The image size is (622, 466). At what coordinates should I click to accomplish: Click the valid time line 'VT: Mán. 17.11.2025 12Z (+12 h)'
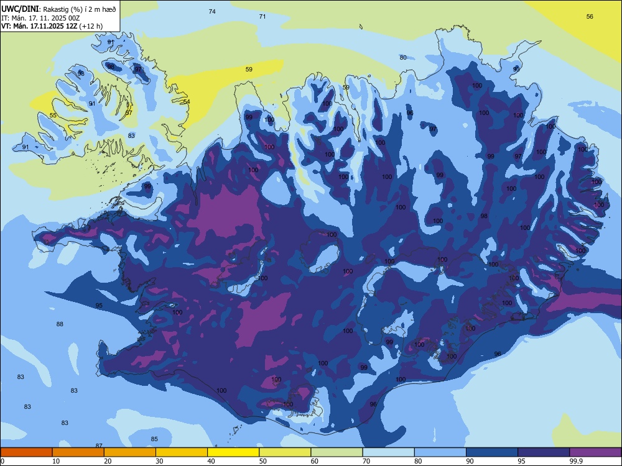pos(52,26)
